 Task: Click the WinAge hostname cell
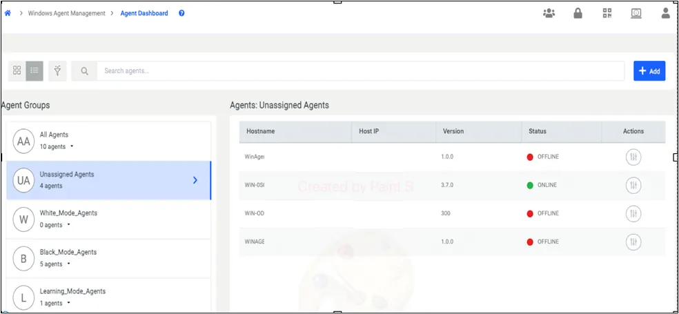click(x=254, y=157)
